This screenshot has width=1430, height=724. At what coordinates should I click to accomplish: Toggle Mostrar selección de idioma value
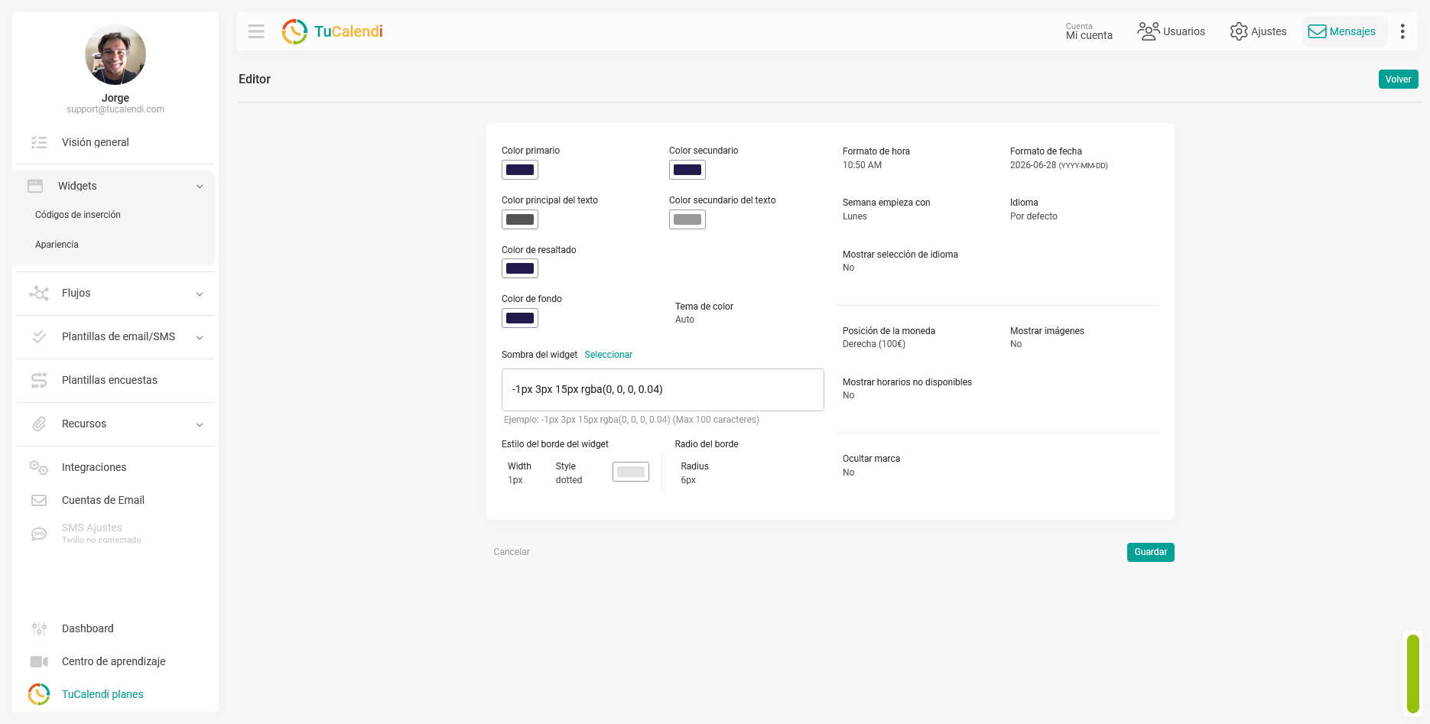[x=849, y=268]
